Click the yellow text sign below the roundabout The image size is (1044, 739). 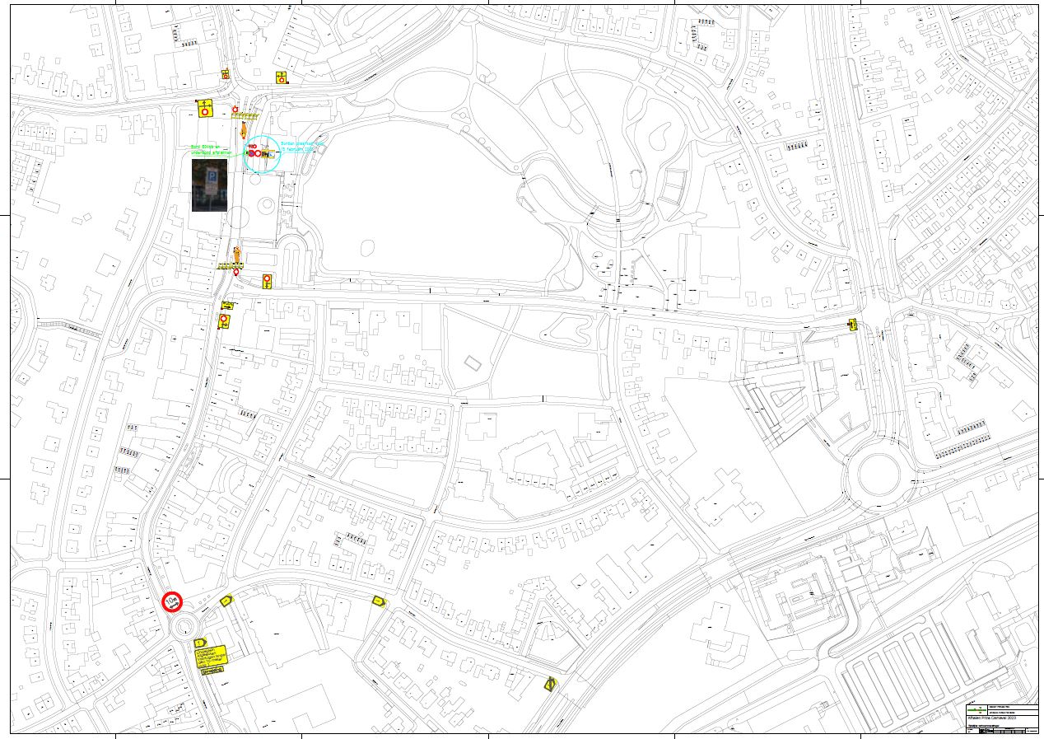[209, 657]
